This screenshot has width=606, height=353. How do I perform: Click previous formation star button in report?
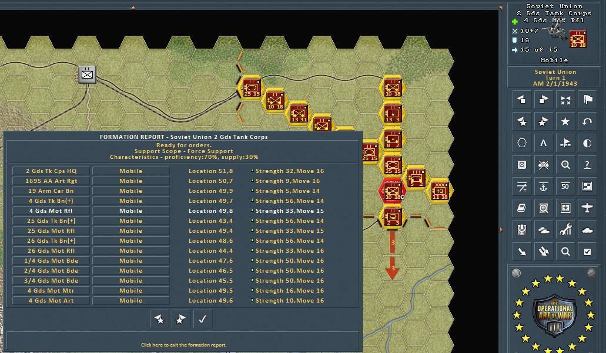(159, 319)
